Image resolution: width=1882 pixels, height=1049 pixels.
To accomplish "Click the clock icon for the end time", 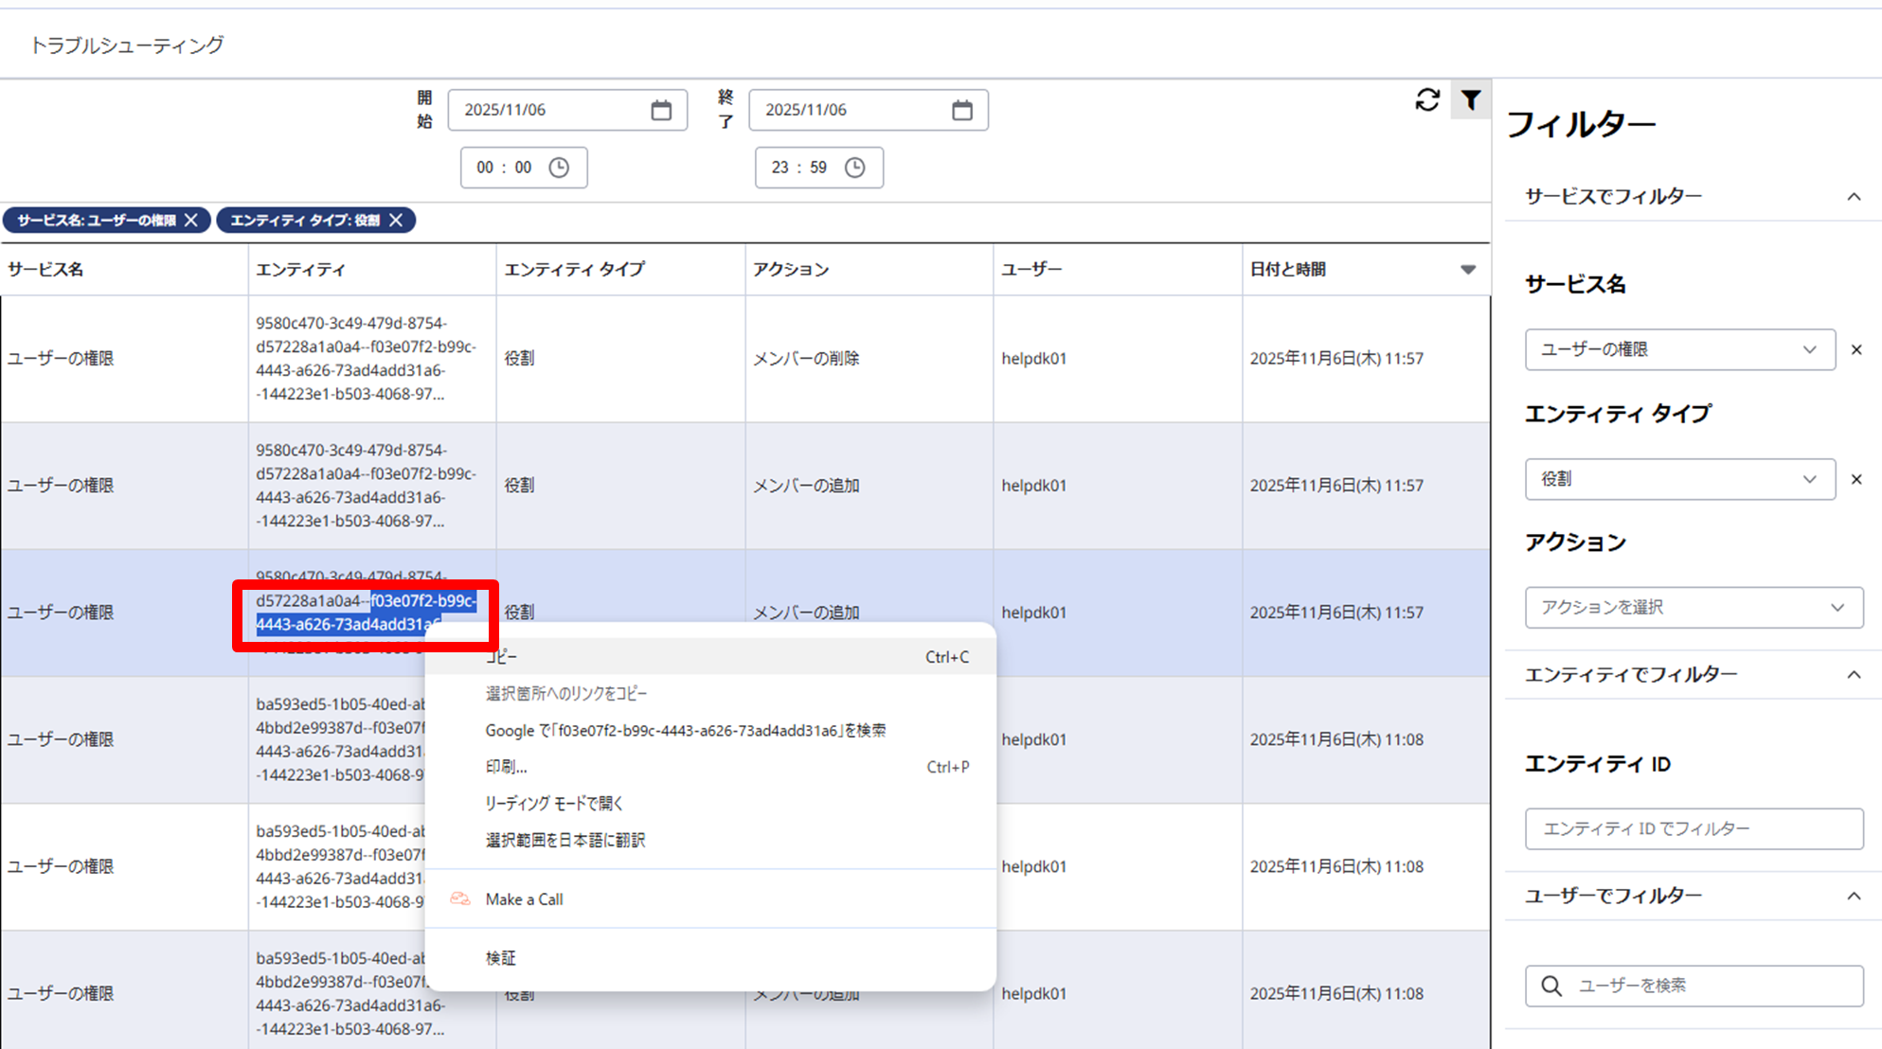I will [854, 168].
